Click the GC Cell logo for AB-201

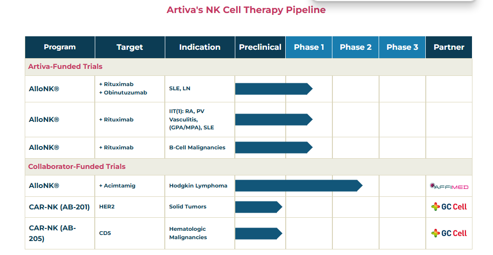pos(449,207)
